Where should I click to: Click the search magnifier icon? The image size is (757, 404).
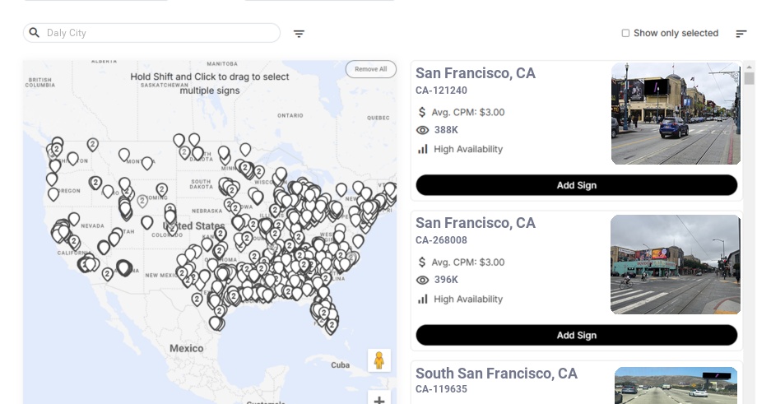click(x=35, y=33)
